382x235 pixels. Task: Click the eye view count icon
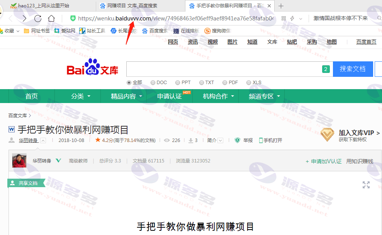(x=166, y=140)
